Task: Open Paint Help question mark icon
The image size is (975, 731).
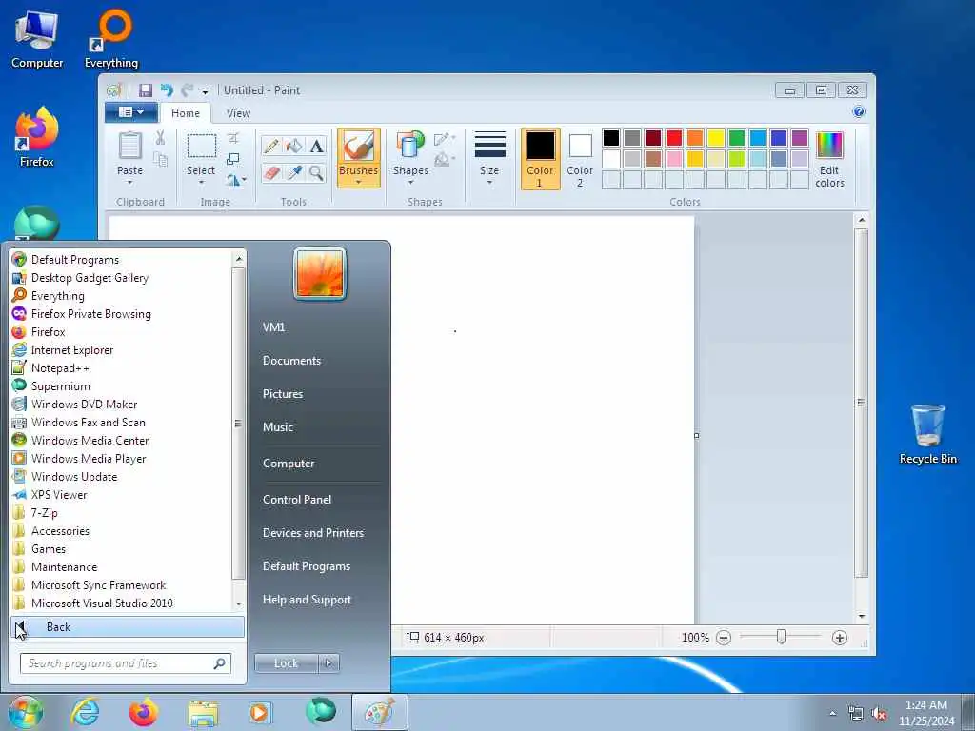Action: point(859,112)
